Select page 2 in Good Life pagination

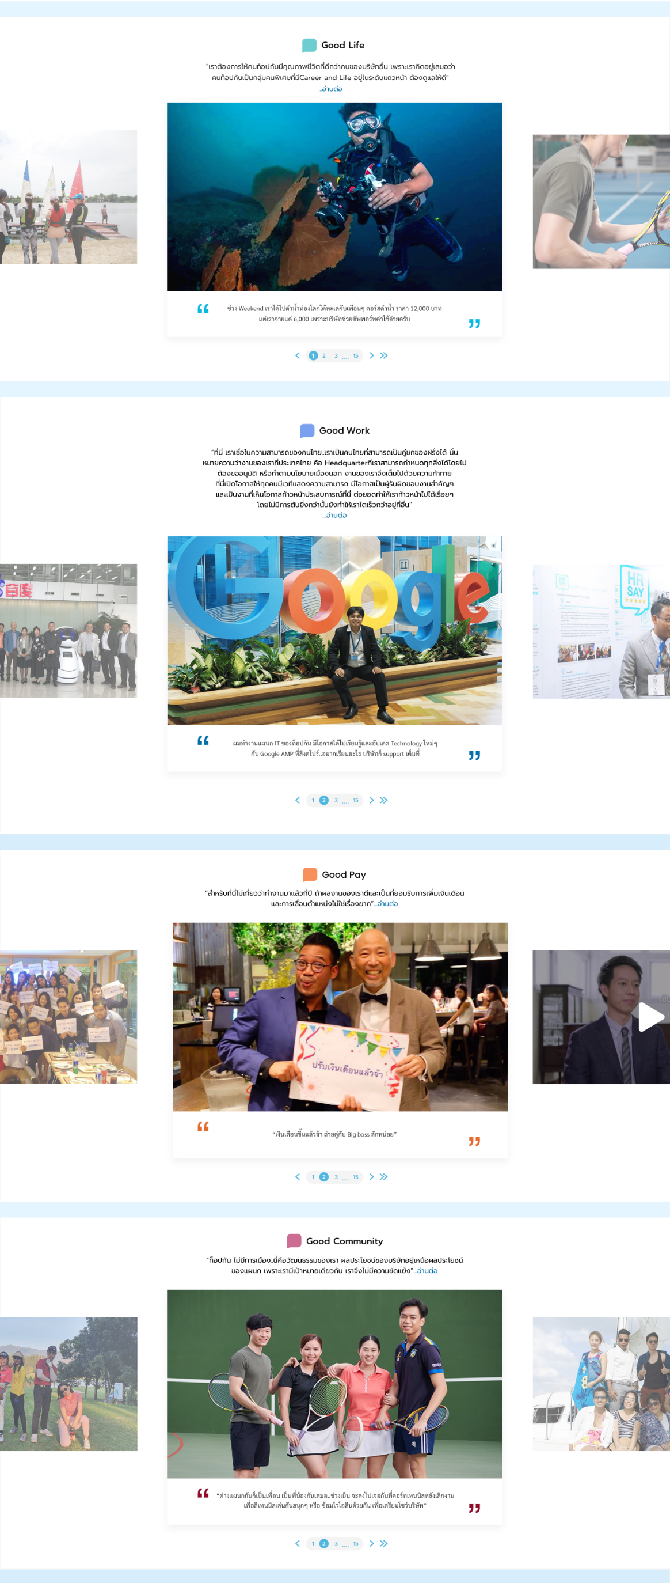[x=324, y=356]
